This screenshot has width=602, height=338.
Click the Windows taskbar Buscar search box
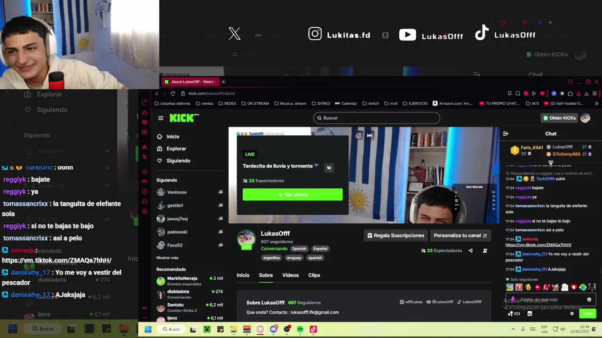pos(170,330)
